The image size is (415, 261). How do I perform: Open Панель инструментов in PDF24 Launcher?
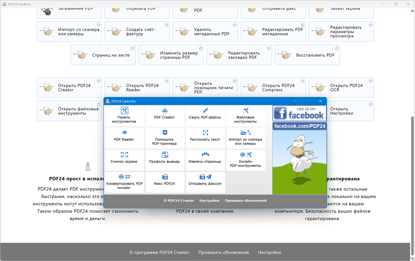click(x=124, y=116)
